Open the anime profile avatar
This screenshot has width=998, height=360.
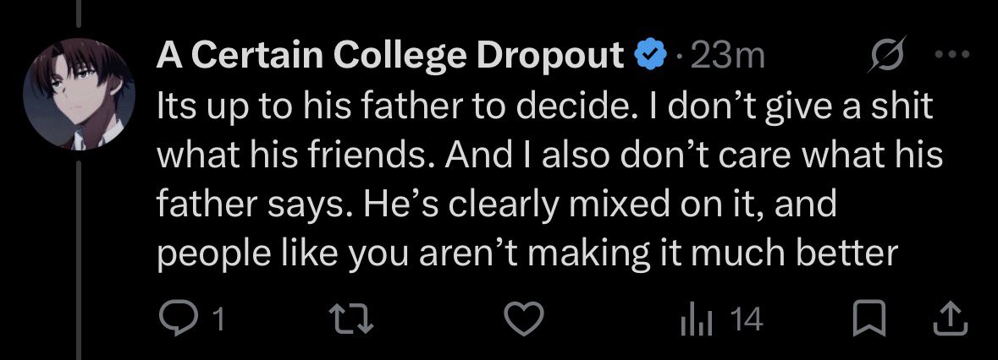tap(79, 94)
